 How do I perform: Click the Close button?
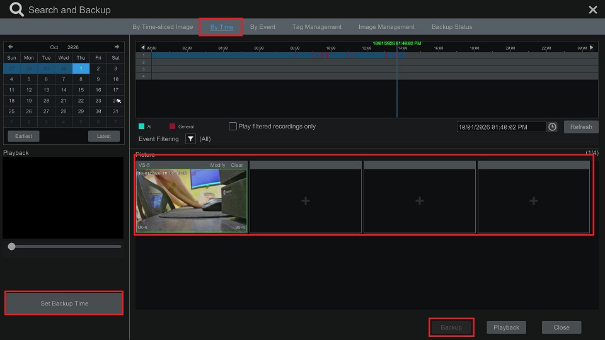pyautogui.click(x=562, y=327)
